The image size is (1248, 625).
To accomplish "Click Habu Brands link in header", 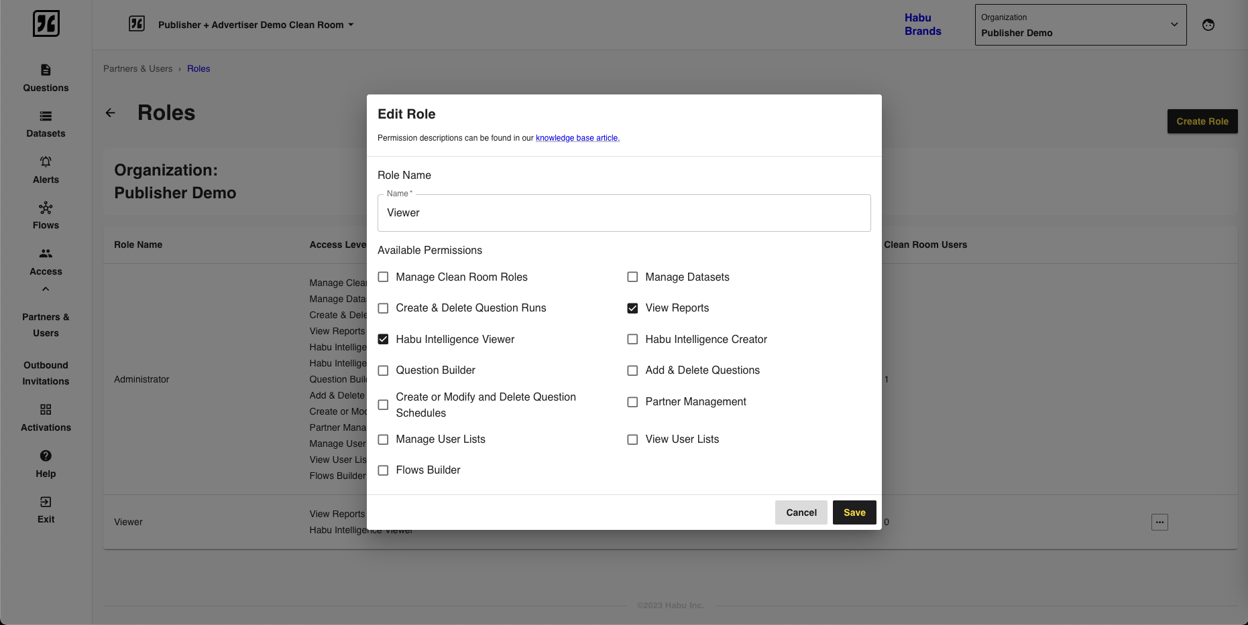I will coord(923,25).
